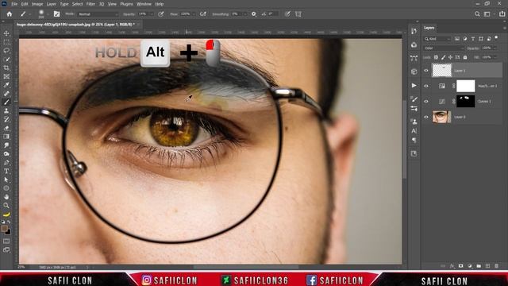Click the foreground color swatch

[4, 229]
